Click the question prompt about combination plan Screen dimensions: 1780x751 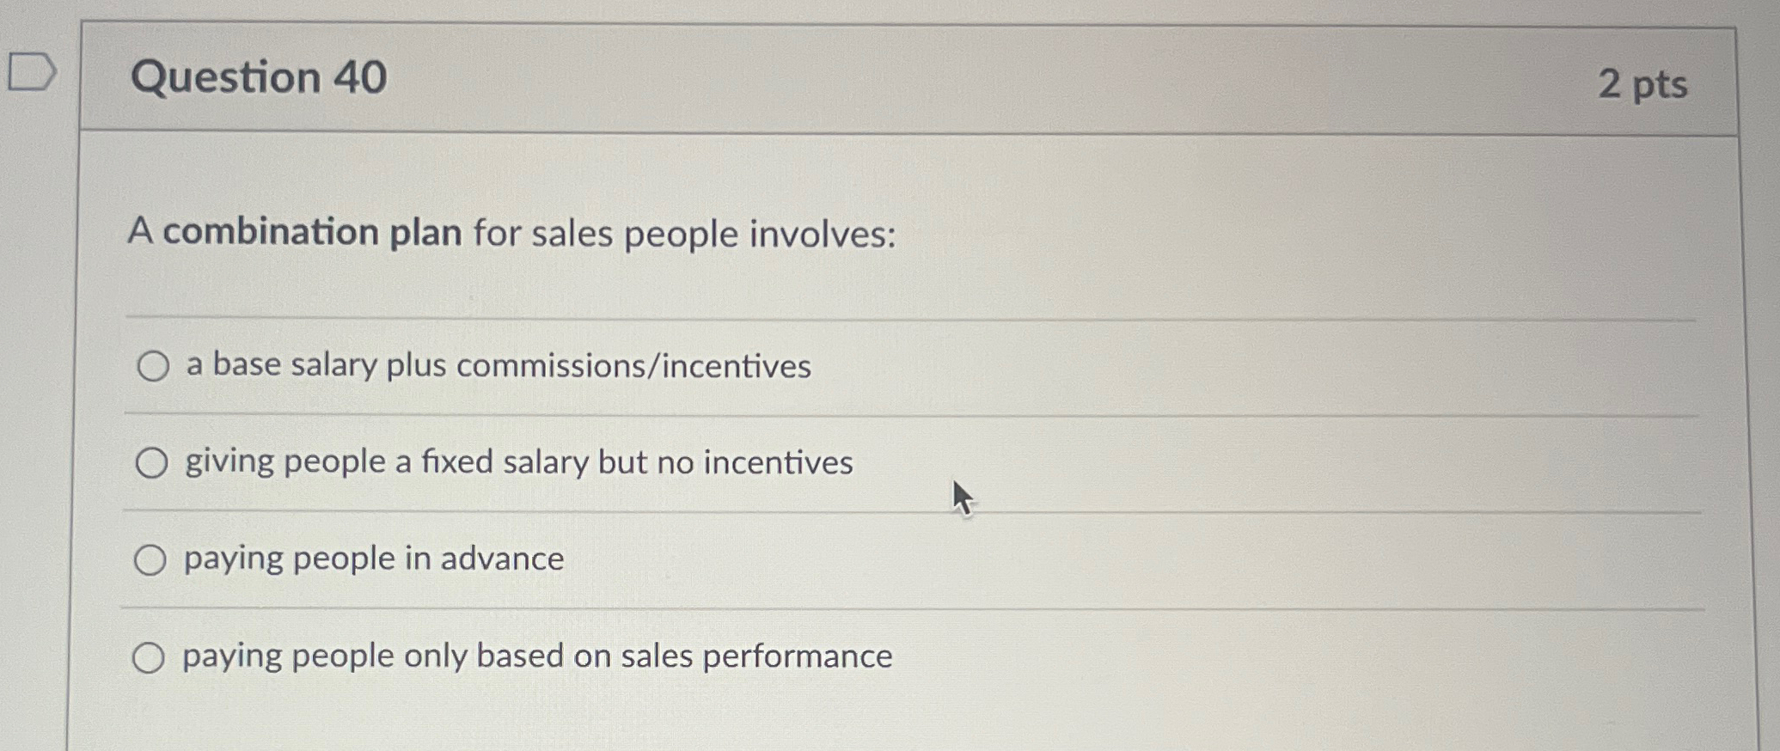[511, 232]
